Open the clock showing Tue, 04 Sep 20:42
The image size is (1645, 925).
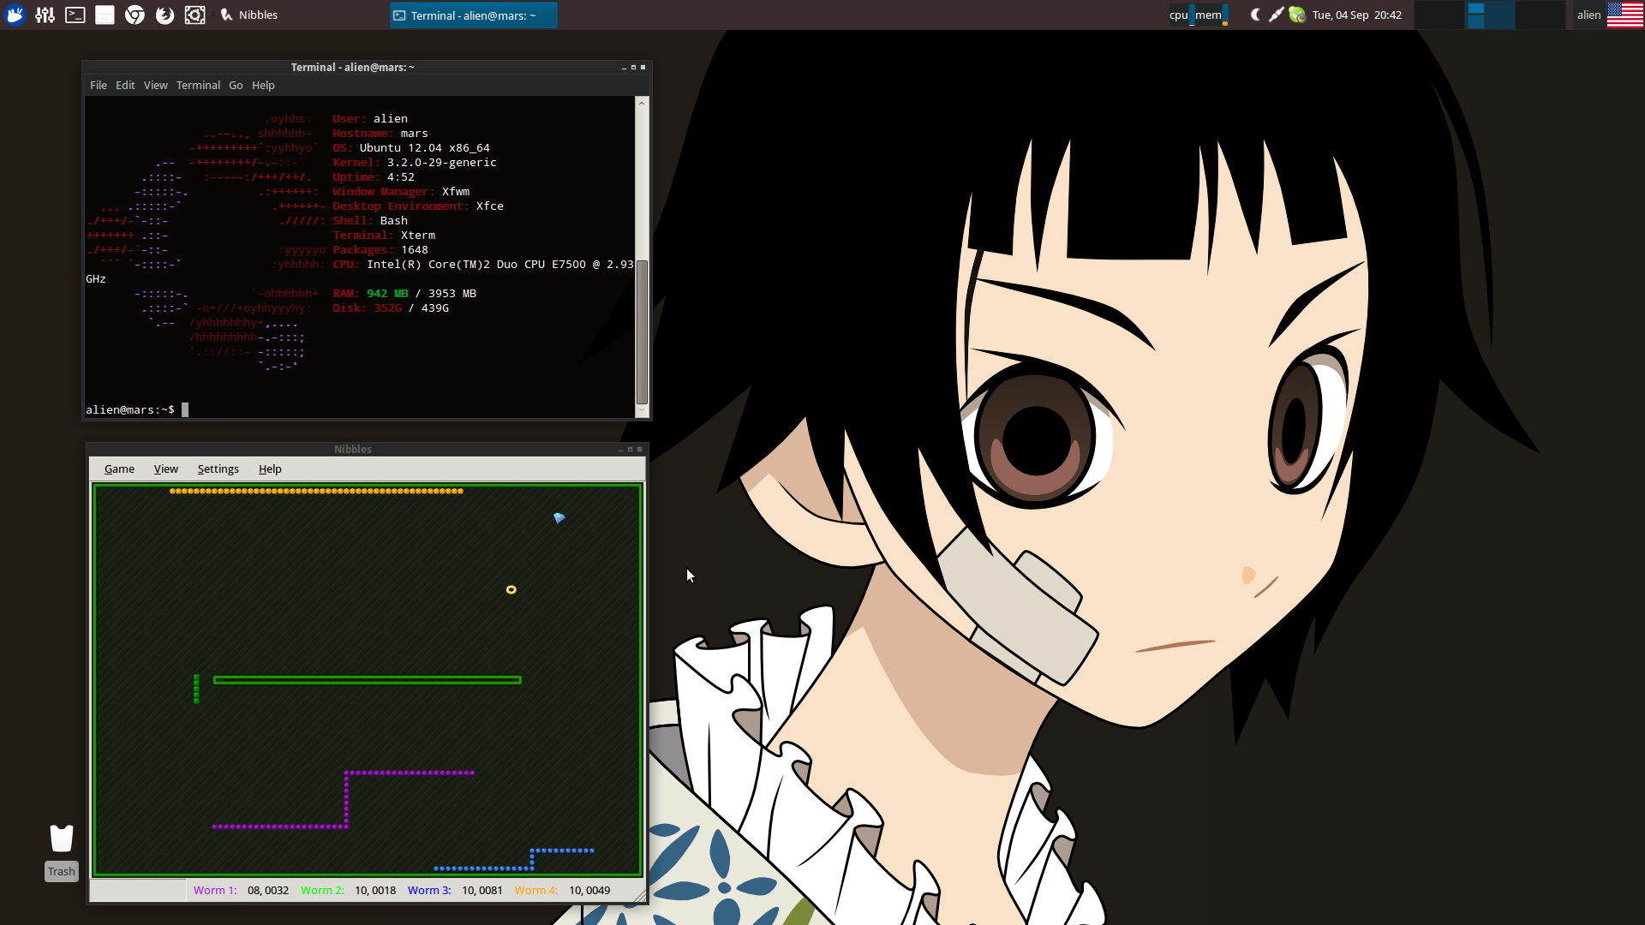[1357, 15]
